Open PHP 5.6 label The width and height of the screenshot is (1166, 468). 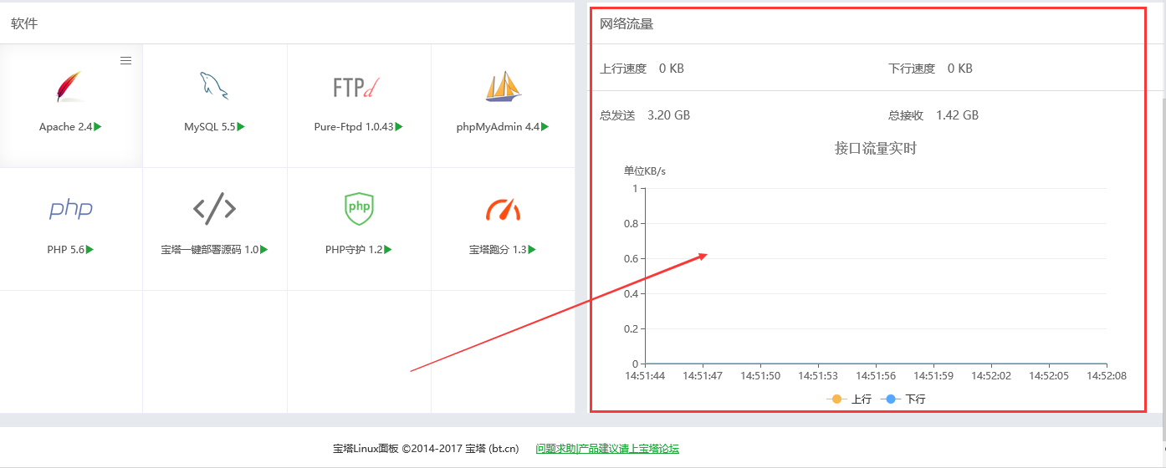[66, 249]
